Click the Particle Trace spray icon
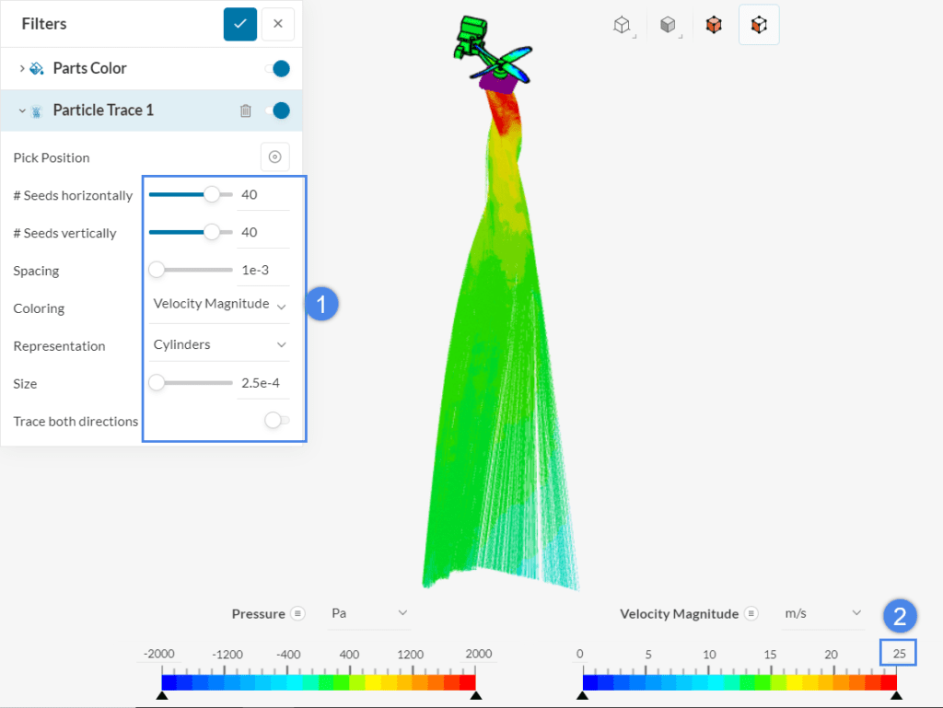Image resolution: width=943 pixels, height=708 pixels. point(35,110)
